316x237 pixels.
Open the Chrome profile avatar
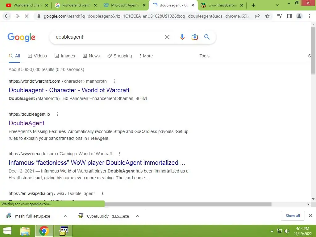click(x=299, y=16)
